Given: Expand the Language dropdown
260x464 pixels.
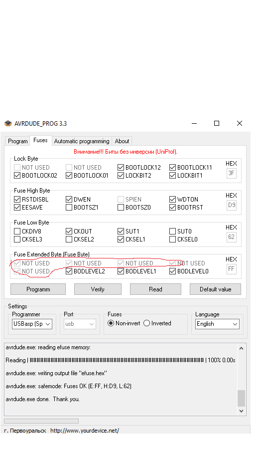Looking at the screenshot, I should coord(217,324).
